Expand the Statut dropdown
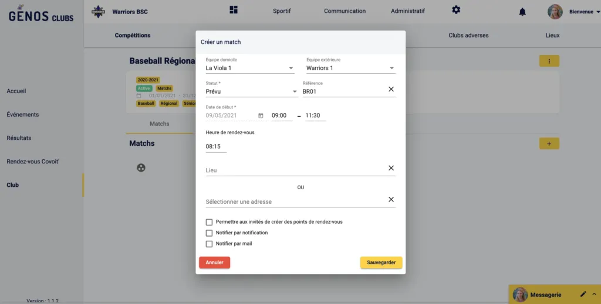Viewport: 601px width, 304px height. 251,92
